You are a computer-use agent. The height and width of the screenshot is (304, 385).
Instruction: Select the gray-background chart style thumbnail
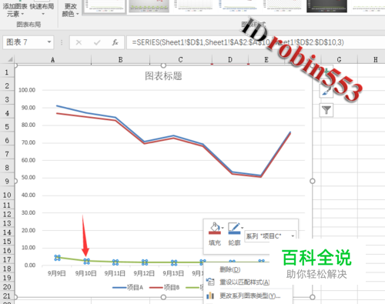pyautogui.click(x=149, y=6)
